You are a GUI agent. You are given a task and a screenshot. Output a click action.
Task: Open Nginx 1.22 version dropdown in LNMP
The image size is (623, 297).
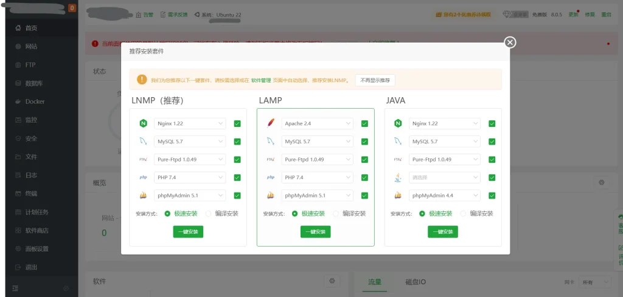pos(190,123)
